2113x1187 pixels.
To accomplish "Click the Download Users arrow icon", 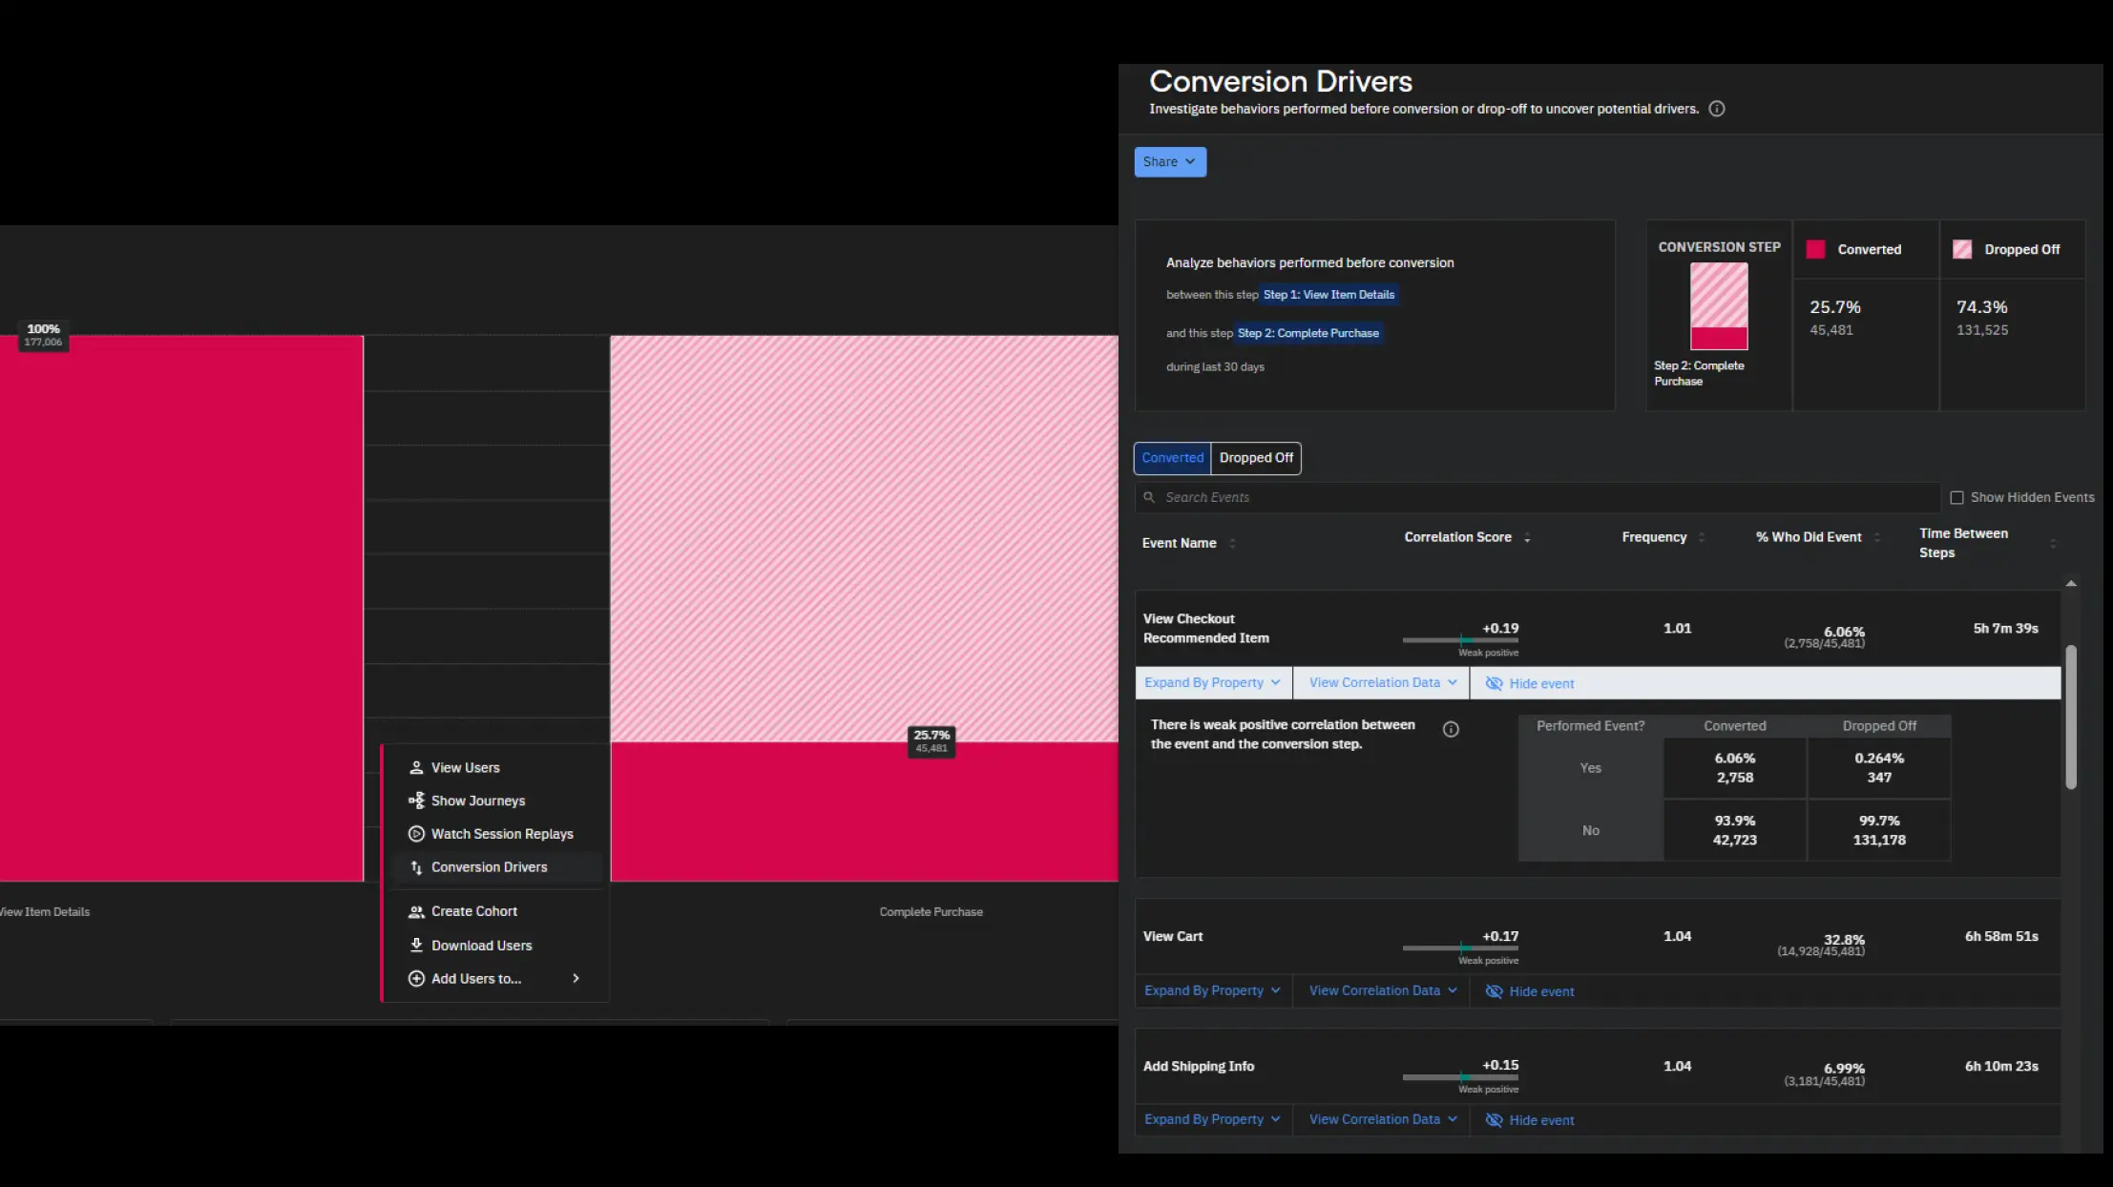I will pos(416,946).
